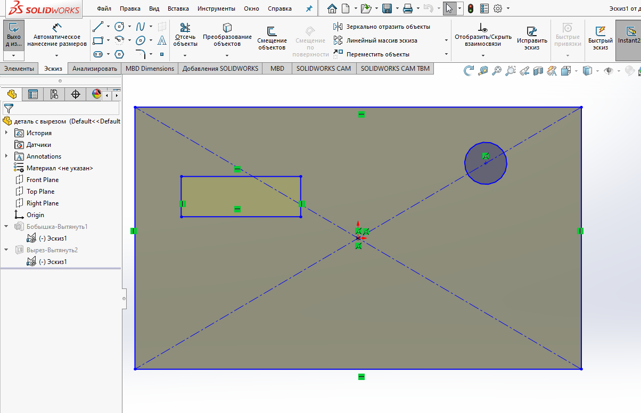Click Исправить эскиз button

[532, 38]
